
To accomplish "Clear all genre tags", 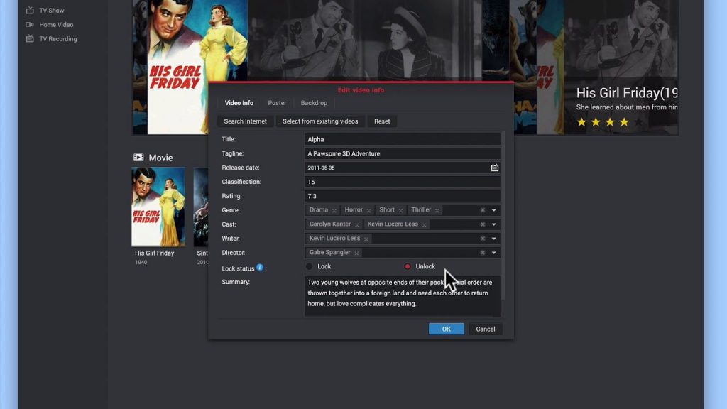I will (x=483, y=210).
